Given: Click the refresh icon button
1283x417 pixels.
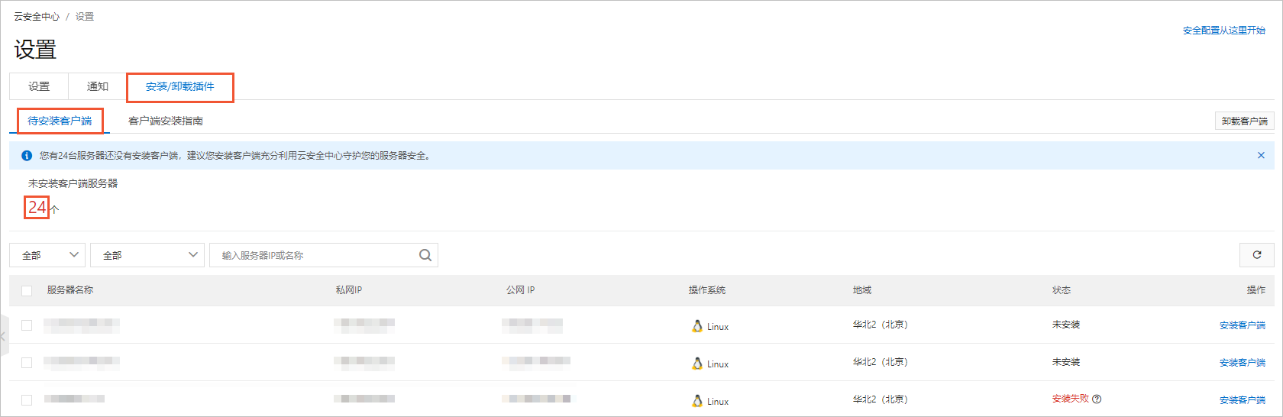Looking at the screenshot, I should click(1257, 255).
